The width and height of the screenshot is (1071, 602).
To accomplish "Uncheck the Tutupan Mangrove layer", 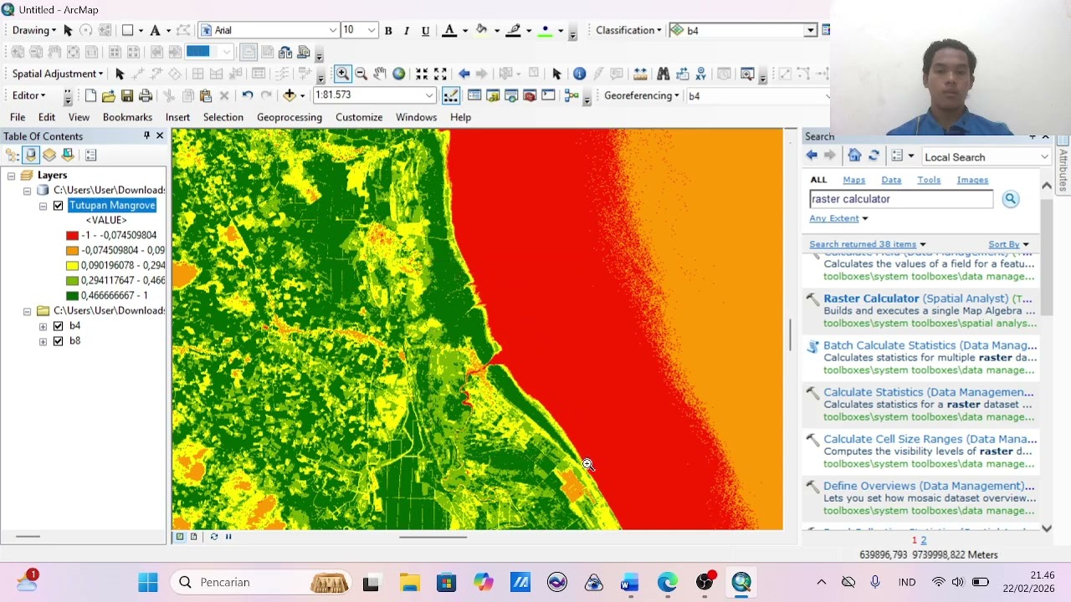I will coord(58,206).
